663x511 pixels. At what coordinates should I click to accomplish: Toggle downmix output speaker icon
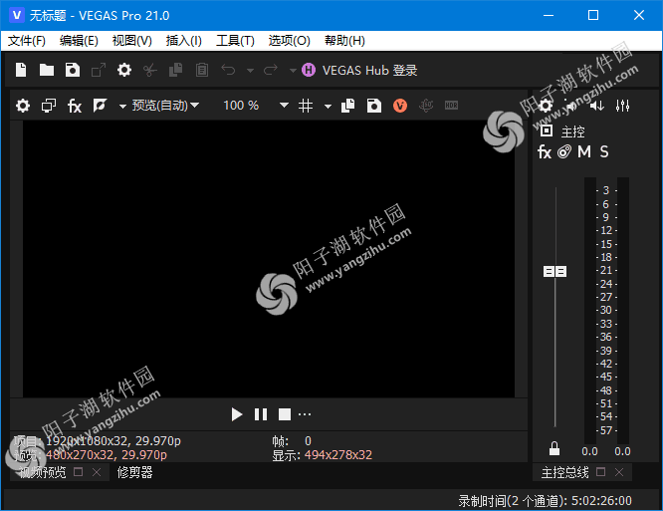pyautogui.click(x=570, y=106)
